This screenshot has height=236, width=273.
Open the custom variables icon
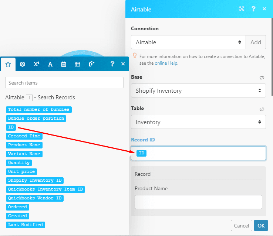[x=91, y=64]
